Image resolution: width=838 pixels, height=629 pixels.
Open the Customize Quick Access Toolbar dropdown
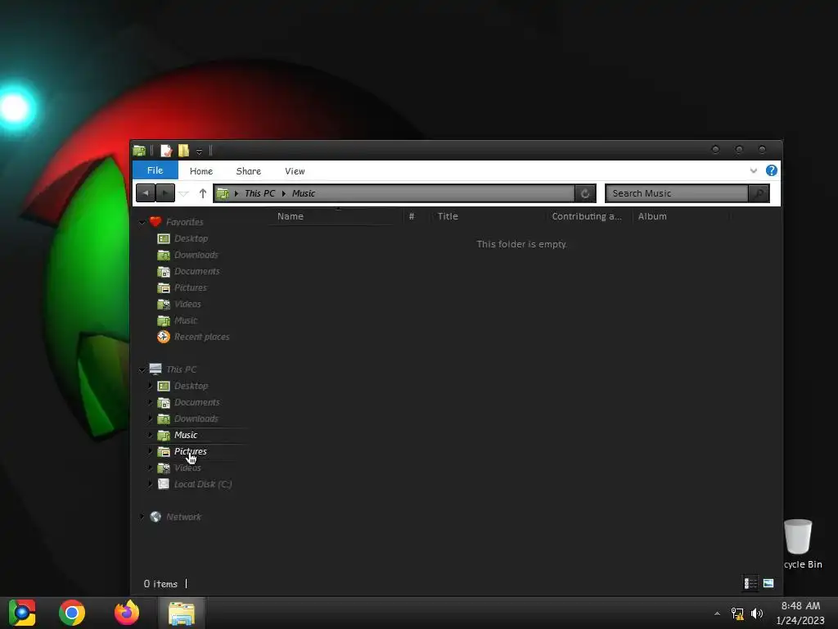pos(199,152)
